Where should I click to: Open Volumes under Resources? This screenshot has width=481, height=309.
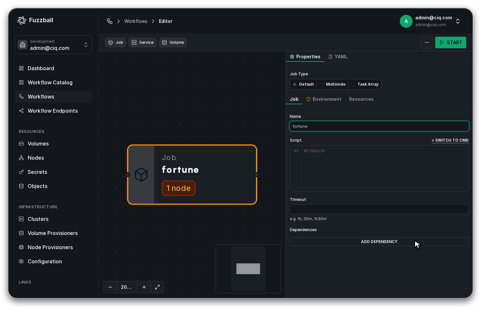tap(53, 144)
